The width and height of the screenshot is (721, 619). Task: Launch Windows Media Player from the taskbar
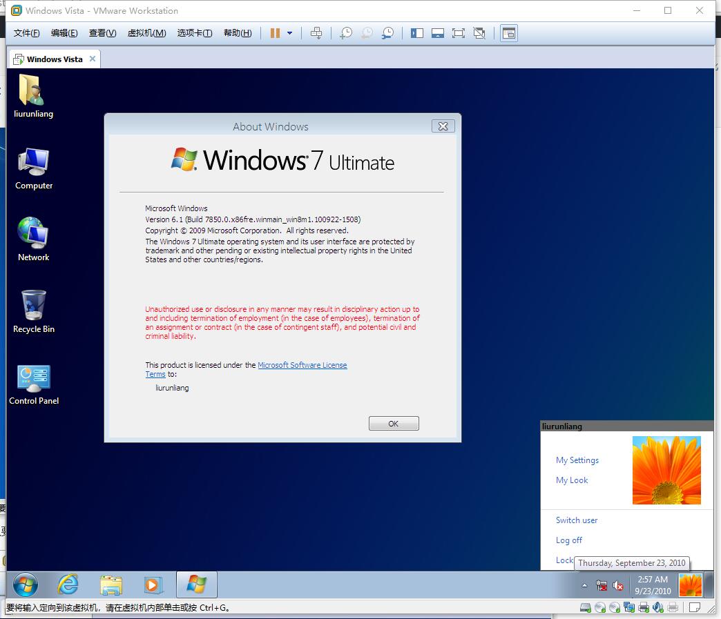pyautogui.click(x=153, y=585)
